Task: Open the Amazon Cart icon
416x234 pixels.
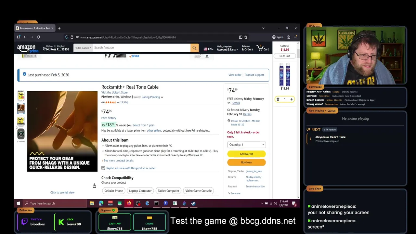Action: 263,48
